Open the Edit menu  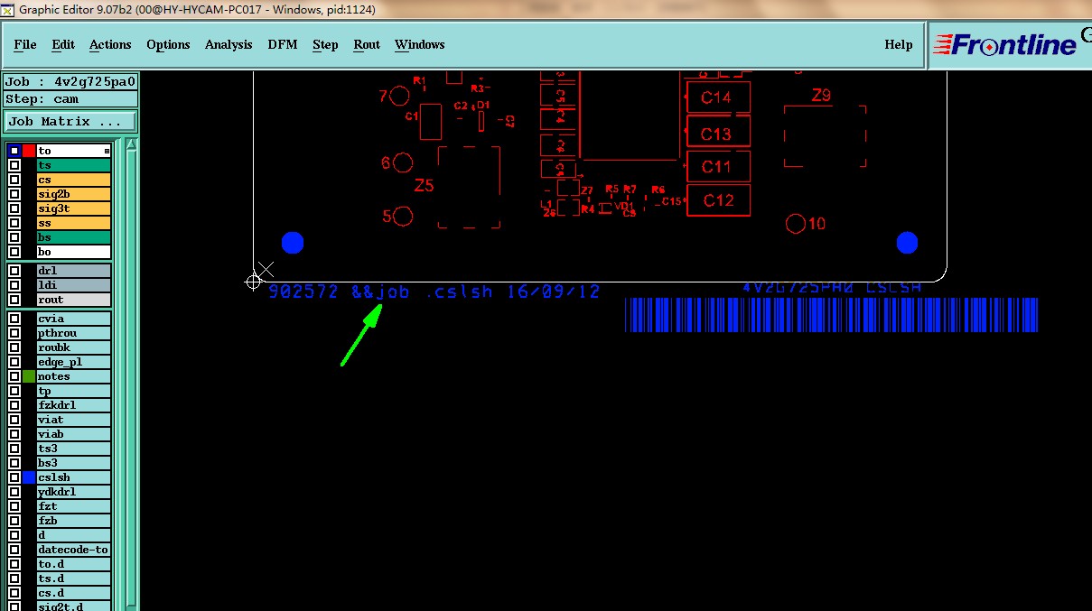pyautogui.click(x=63, y=44)
